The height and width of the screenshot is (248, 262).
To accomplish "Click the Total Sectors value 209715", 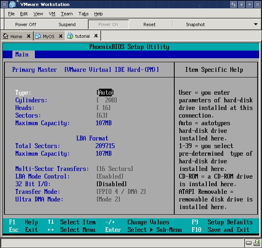I will point(105,146).
